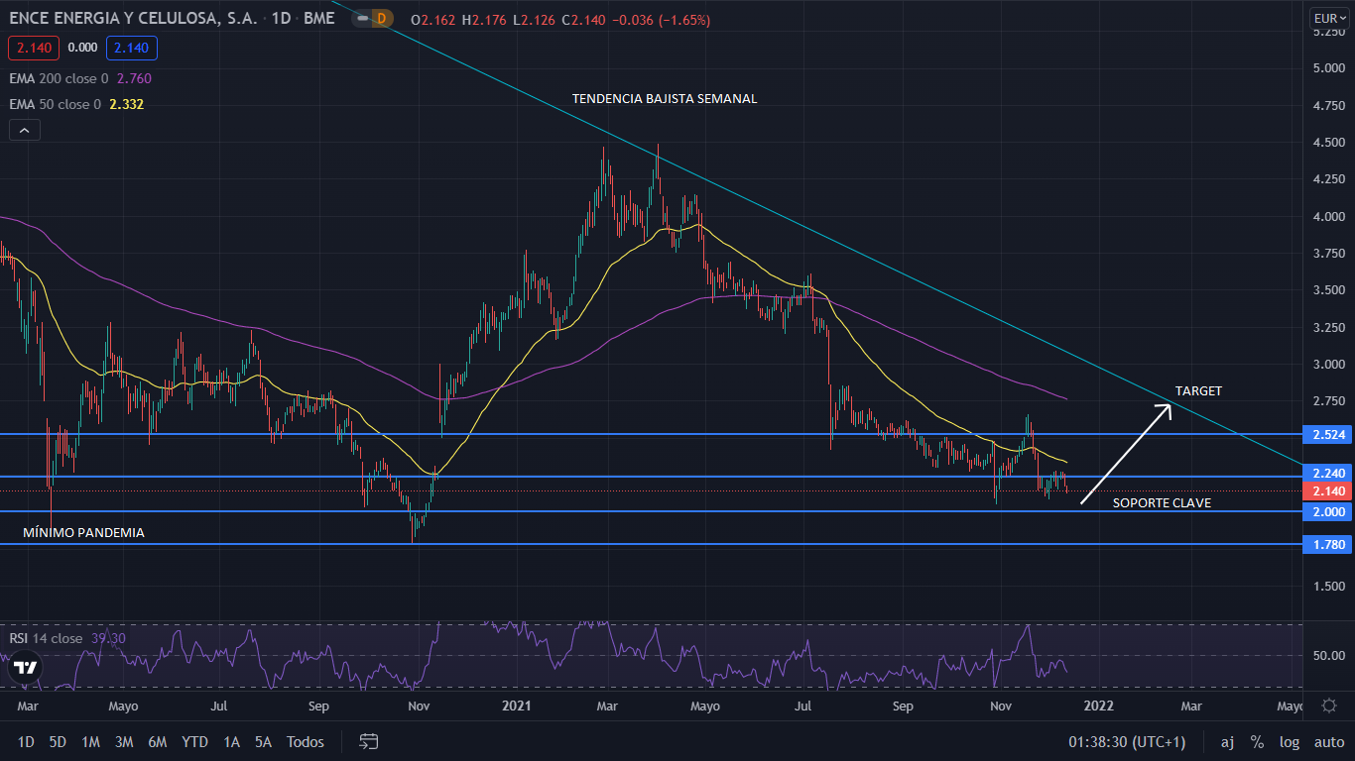The image size is (1355, 761).
Task: Toggle the auto scale option
Action: (1328, 741)
